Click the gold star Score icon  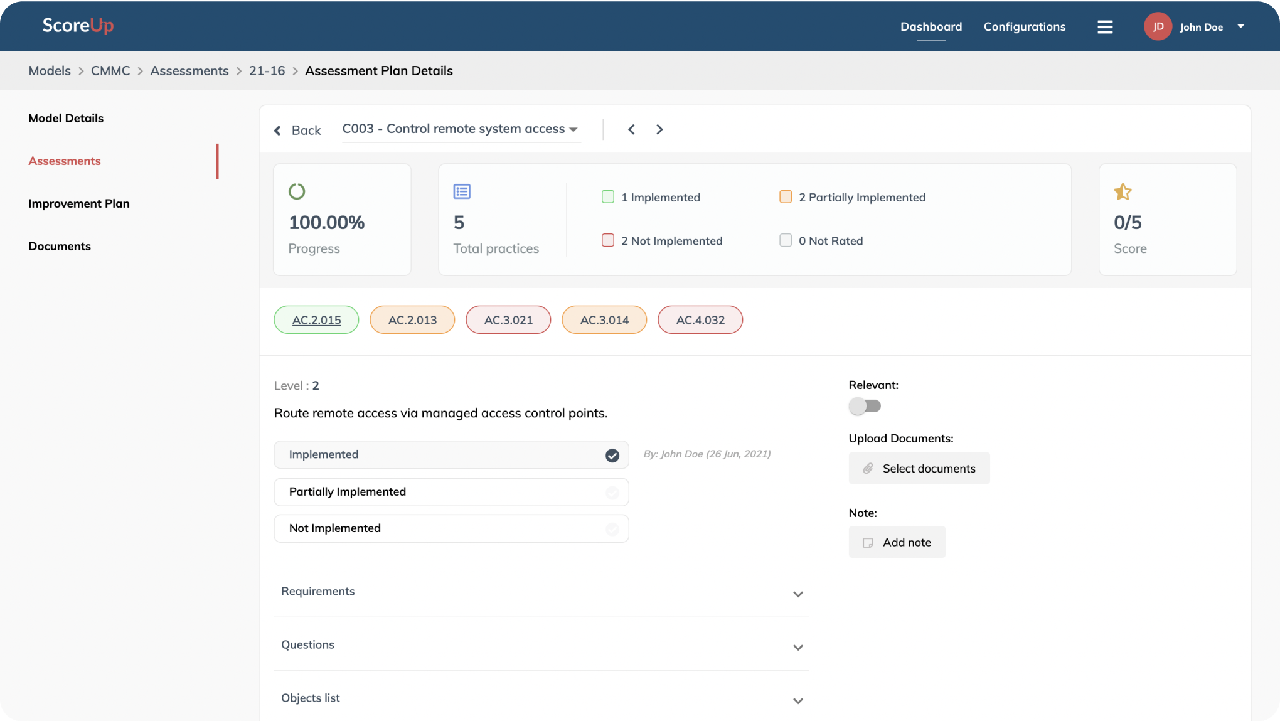(x=1123, y=191)
